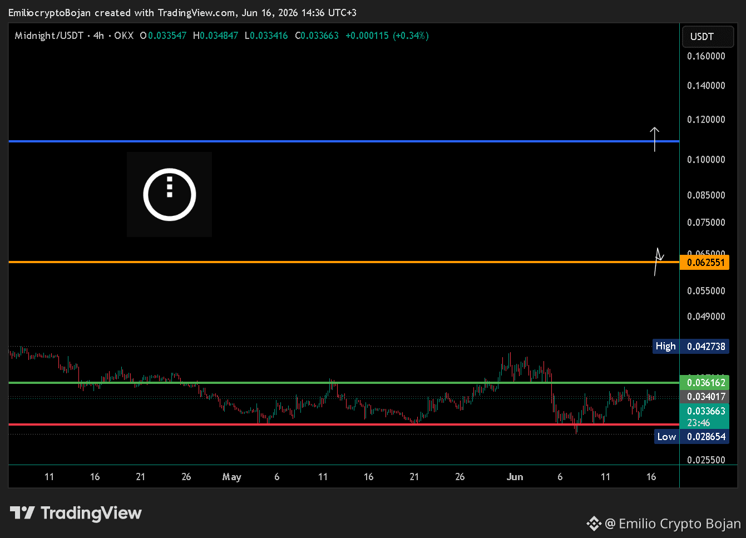746x538 pixels.
Task: Click the High tag on the chart
Action: pyautogui.click(x=665, y=347)
